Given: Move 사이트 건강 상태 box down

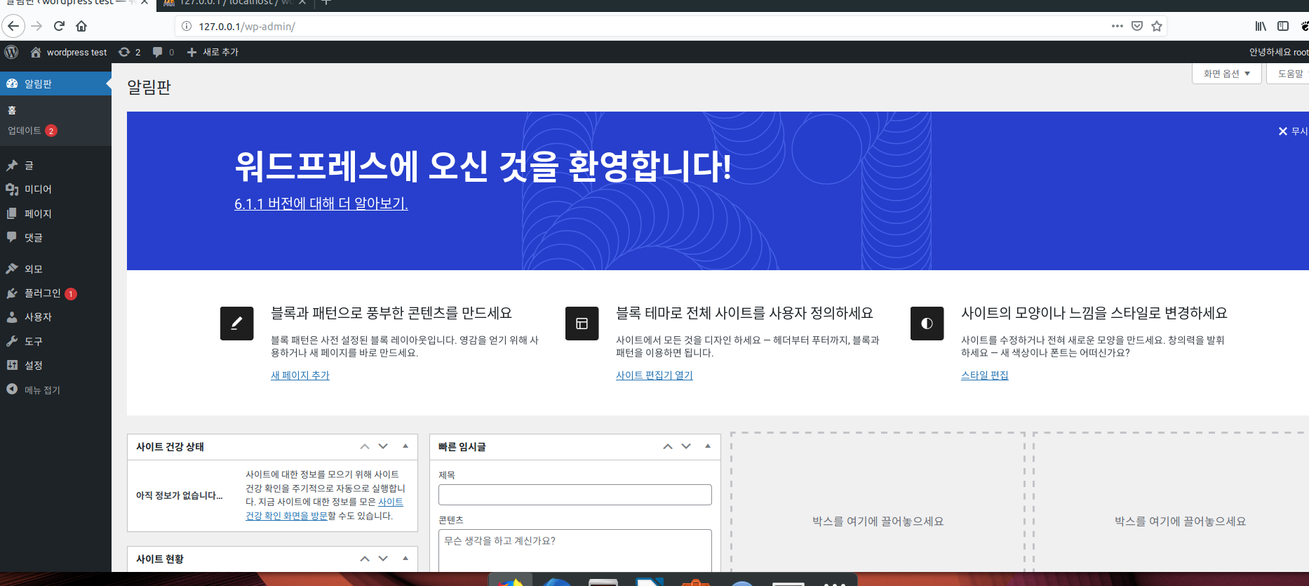Looking at the screenshot, I should tap(383, 446).
